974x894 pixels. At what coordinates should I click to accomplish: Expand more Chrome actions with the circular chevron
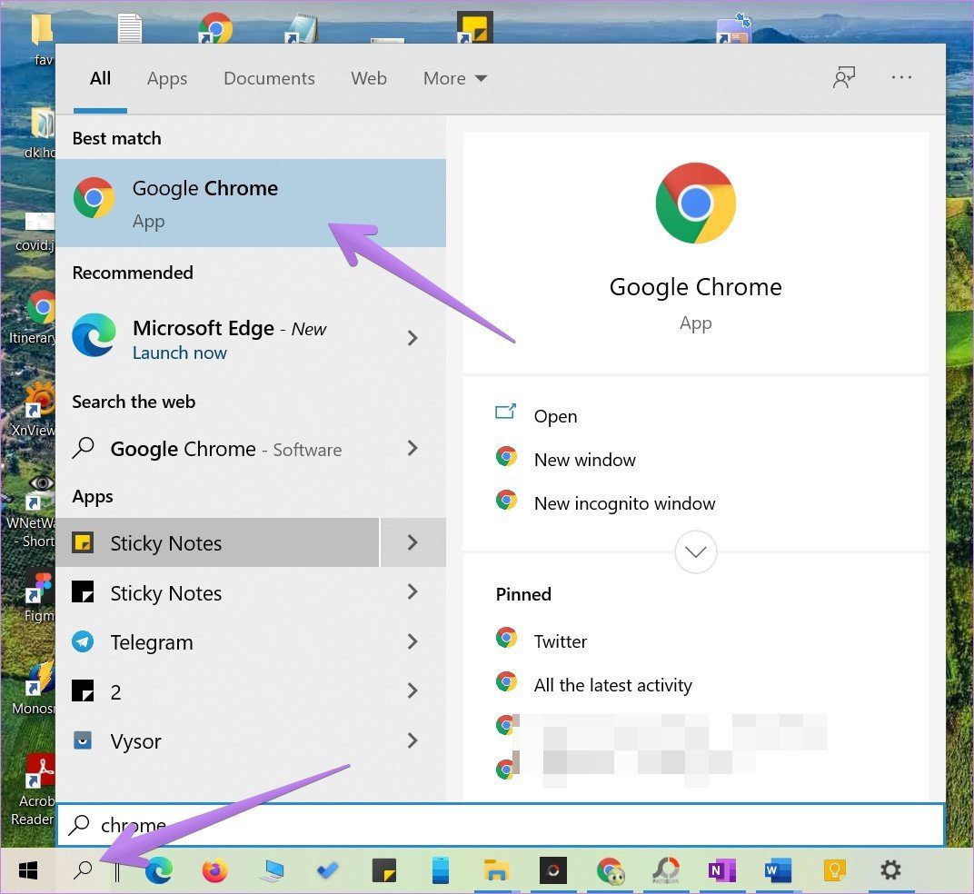pyautogui.click(x=695, y=551)
